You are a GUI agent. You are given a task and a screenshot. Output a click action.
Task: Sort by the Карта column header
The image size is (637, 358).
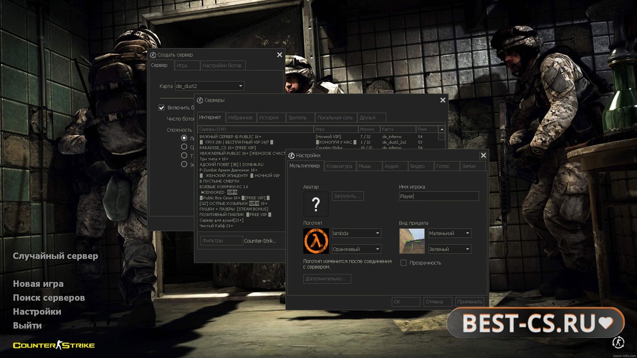[398, 129]
